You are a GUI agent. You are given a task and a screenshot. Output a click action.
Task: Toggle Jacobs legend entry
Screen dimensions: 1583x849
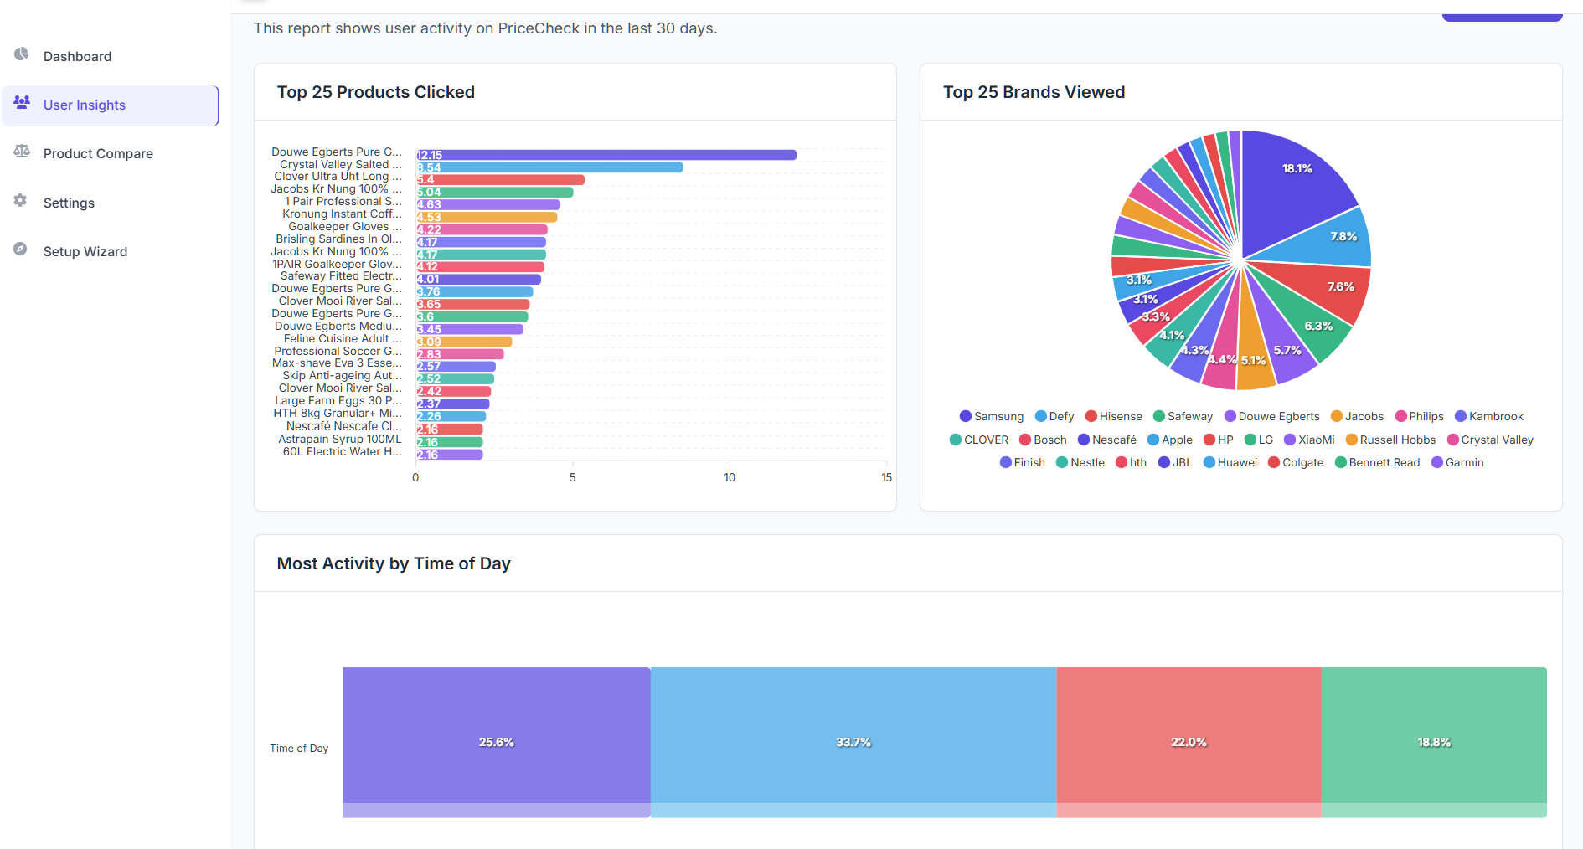click(1358, 416)
